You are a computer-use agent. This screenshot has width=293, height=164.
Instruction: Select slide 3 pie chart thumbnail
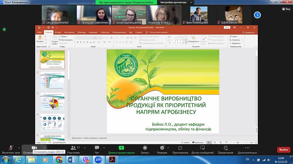click(52, 102)
